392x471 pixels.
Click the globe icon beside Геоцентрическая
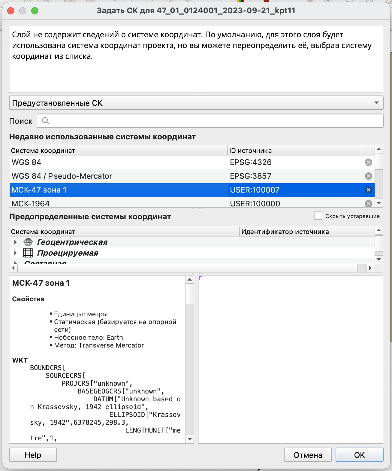(x=28, y=242)
